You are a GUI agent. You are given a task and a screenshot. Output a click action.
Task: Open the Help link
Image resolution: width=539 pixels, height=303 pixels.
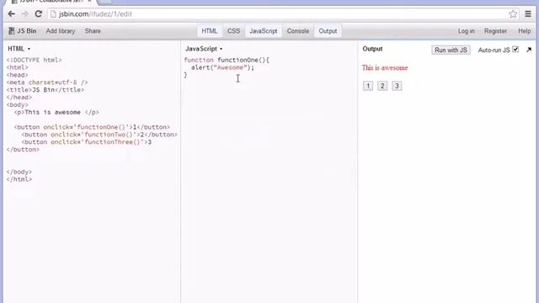(524, 31)
